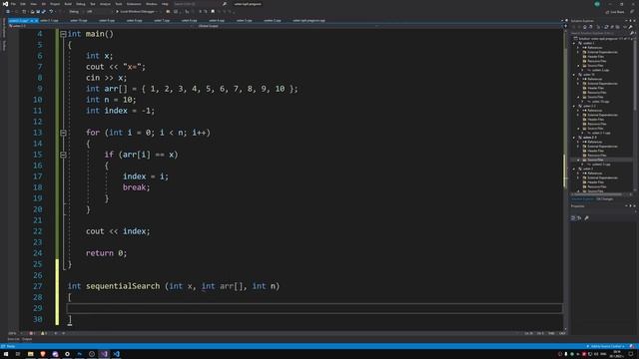Image resolution: width=639 pixels, height=359 pixels.
Task: Click the 'cout << index;' line
Action: (x=118, y=231)
